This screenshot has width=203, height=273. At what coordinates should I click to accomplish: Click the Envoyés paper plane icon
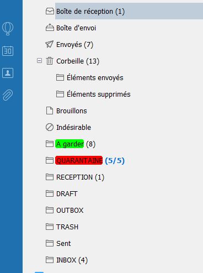(50, 44)
